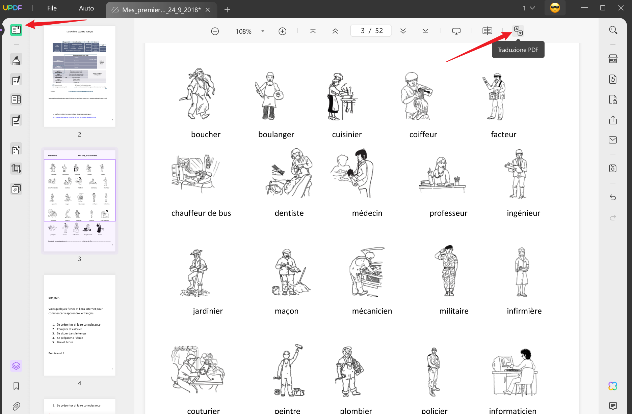Click the word mécanicien
Image resolution: width=632 pixels, height=414 pixels.
coord(372,311)
